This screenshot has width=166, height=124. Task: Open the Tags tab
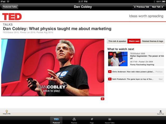click(x=92, y=120)
